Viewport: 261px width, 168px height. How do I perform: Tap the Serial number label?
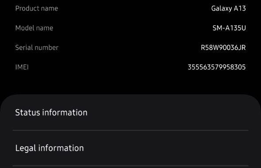pos(37,48)
